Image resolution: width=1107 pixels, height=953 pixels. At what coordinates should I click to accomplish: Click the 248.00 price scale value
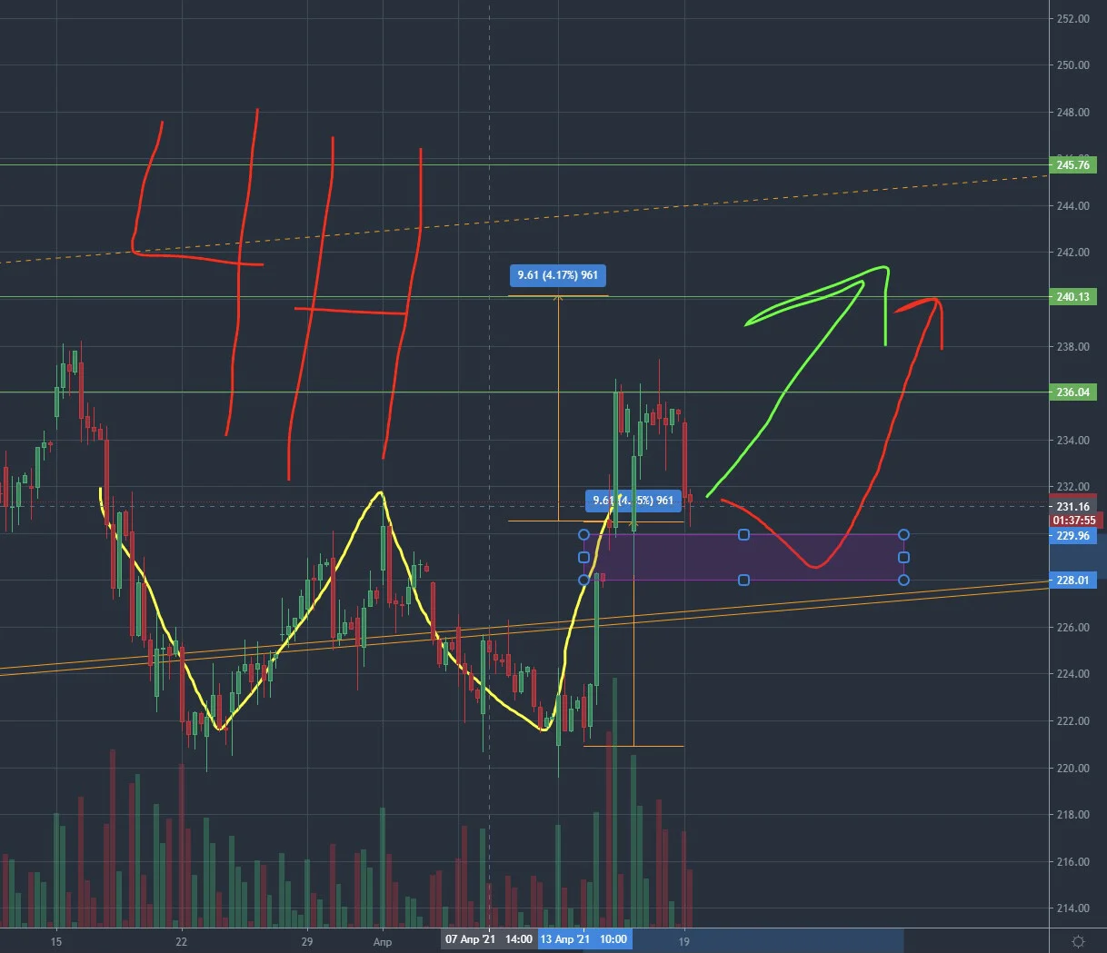(1072, 113)
